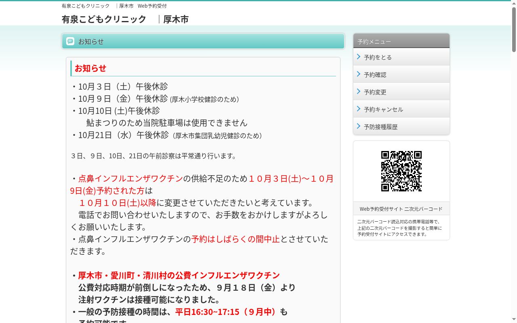Click the red お知らせ section heading
Viewport: 517px width, 323px height.
90,68
